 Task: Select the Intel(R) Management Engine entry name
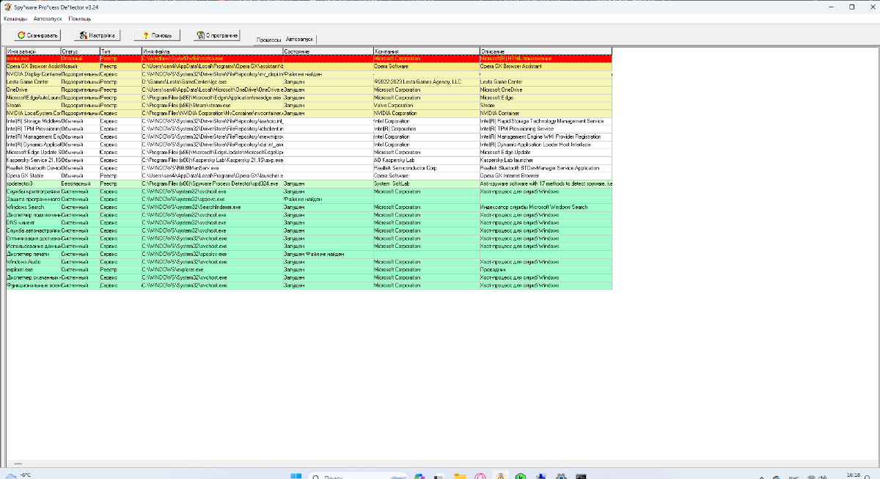33,136
